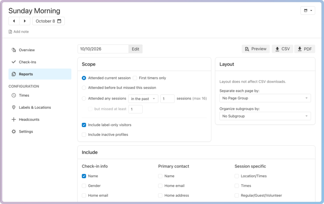The height and width of the screenshot is (204, 324).
Task: Open the Overview section
Action: (27, 50)
